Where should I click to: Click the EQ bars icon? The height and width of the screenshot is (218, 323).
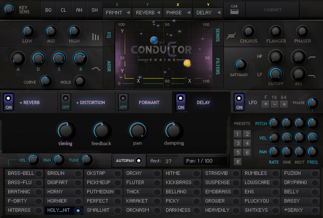click(95, 37)
